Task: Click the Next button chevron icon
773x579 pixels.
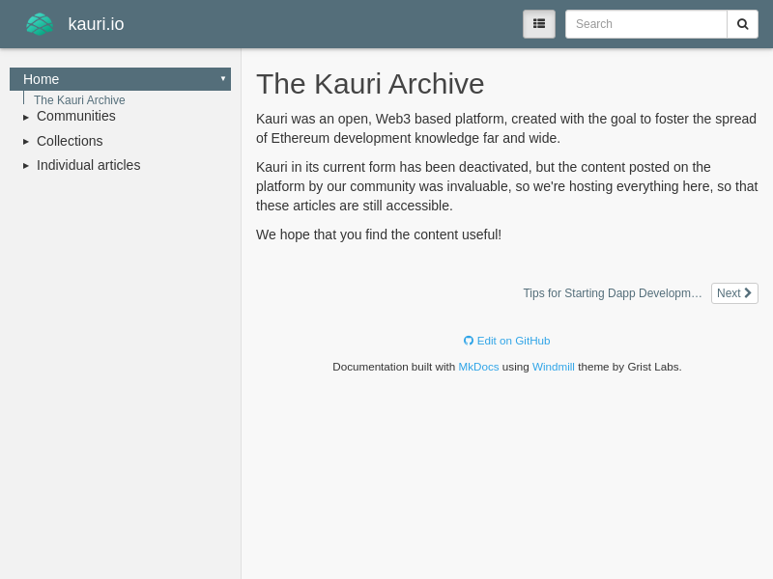Action: [x=748, y=293]
